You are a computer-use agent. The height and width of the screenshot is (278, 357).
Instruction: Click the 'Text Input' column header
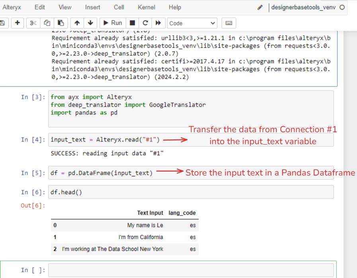coord(150,213)
